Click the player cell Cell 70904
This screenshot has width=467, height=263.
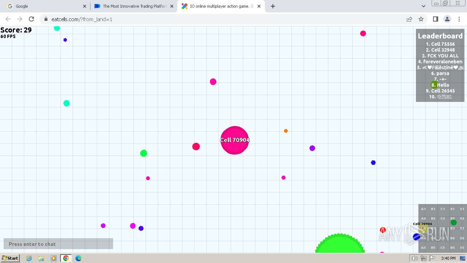click(235, 140)
